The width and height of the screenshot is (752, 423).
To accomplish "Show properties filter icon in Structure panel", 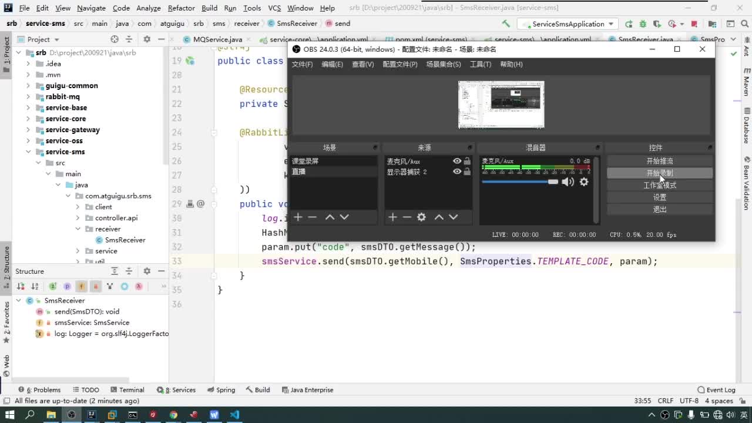I will (x=67, y=286).
